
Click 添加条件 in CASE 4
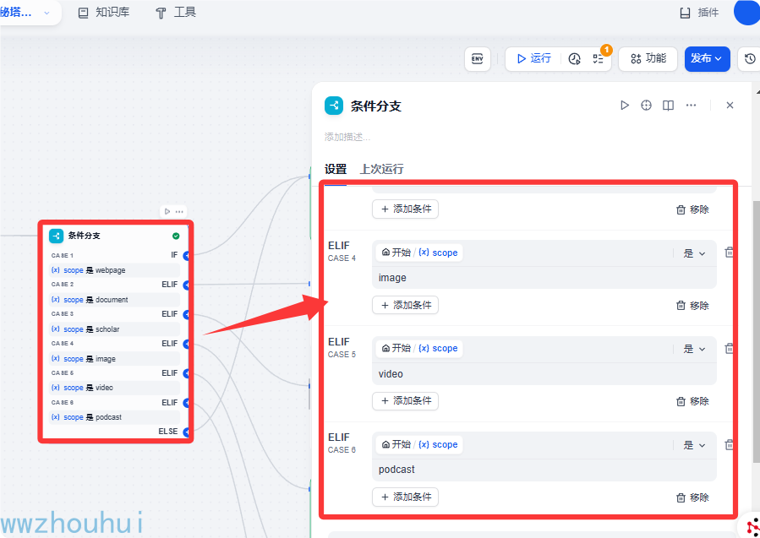[x=405, y=305]
